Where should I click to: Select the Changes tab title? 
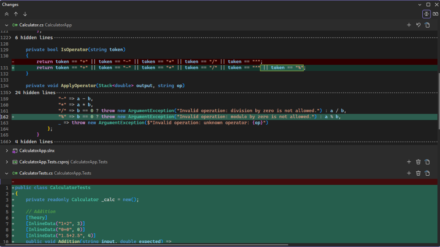(10, 4)
